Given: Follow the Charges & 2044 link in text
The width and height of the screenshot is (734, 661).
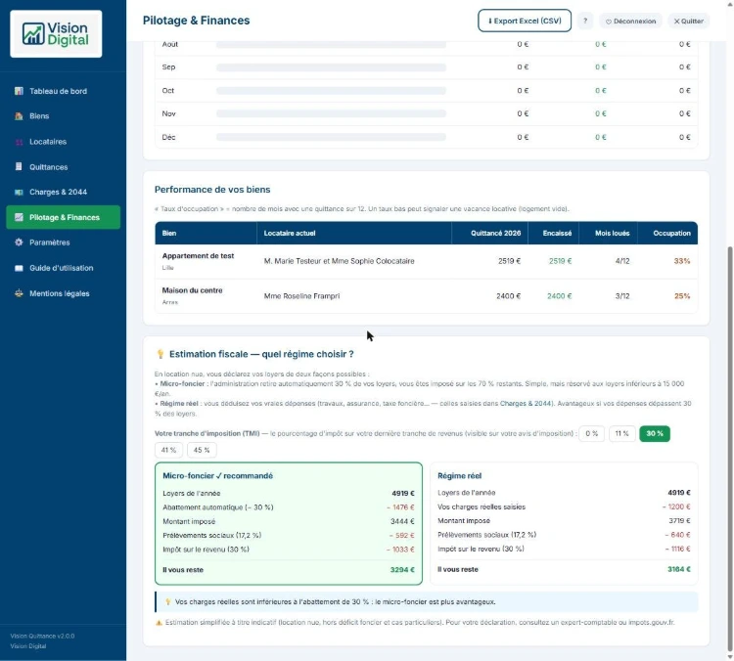Looking at the screenshot, I should pos(526,403).
